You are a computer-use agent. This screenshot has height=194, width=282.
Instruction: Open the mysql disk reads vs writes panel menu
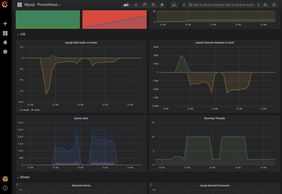[81, 42]
